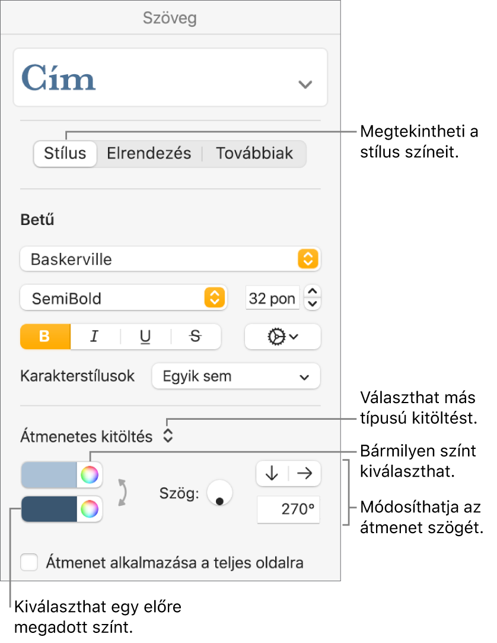Click the dark blue gradient color swatch
Image resolution: width=497 pixels, height=643 pixels.
point(49,509)
